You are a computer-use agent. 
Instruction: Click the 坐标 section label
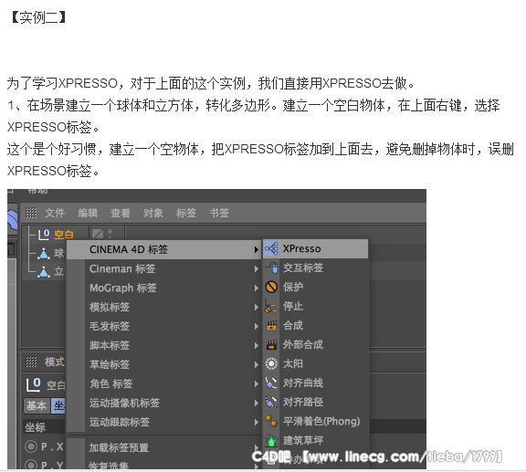(x=36, y=427)
